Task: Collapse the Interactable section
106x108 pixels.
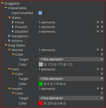Action: pos(6,8)
